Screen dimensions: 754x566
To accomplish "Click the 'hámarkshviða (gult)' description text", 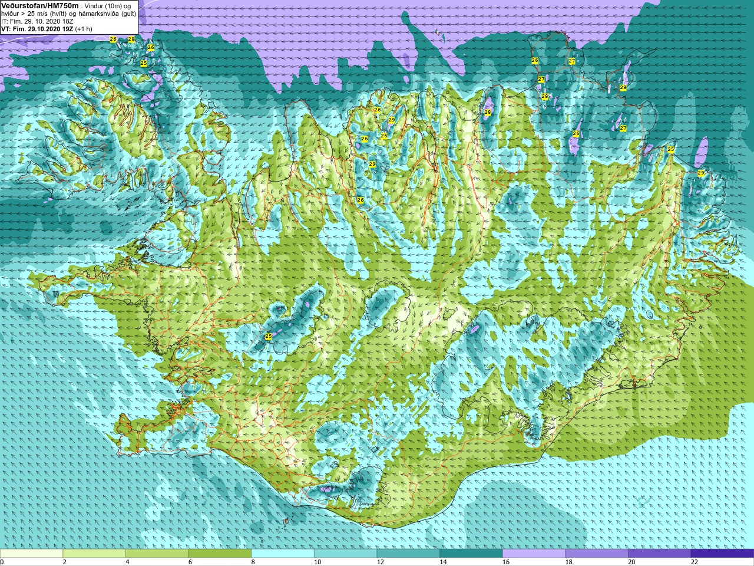I will coord(107,14).
